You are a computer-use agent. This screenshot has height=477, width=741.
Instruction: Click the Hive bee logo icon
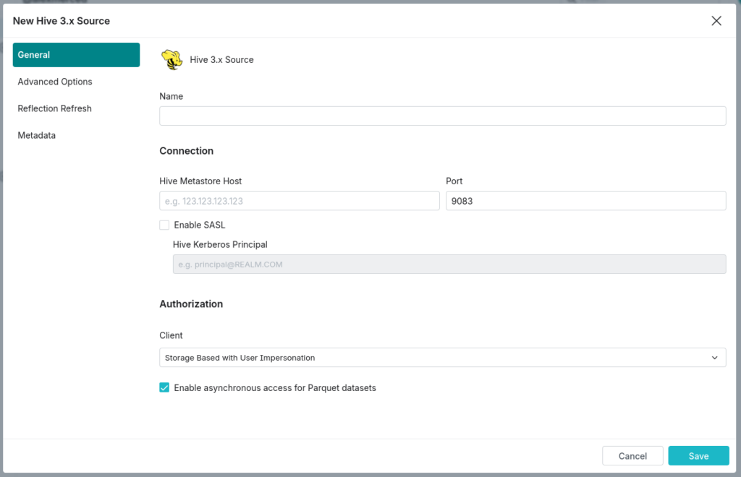(172, 60)
